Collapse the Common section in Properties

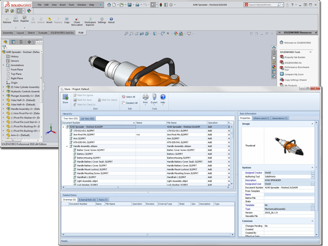click(x=312, y=221)
